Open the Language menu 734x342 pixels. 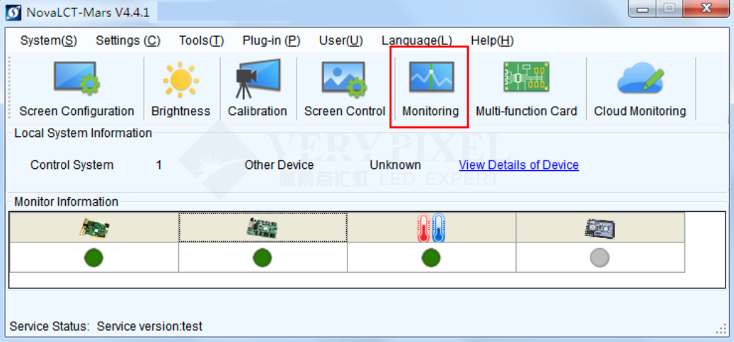coord(417,41)
